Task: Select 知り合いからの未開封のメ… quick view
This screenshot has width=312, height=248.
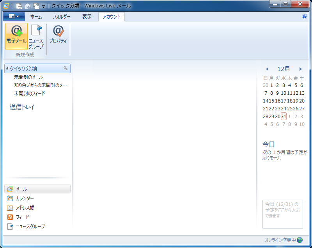Action: tap(41, 85)
